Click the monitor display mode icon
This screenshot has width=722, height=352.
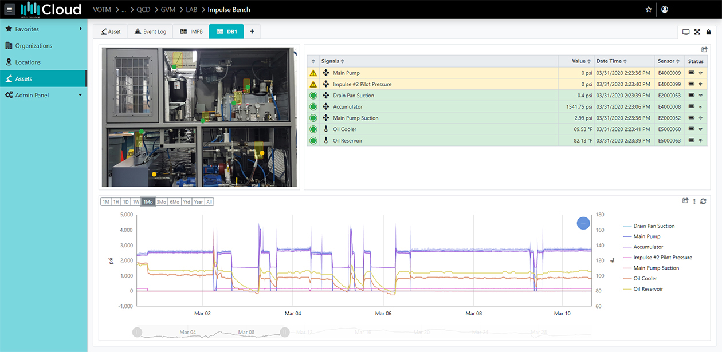click(686, 33)
